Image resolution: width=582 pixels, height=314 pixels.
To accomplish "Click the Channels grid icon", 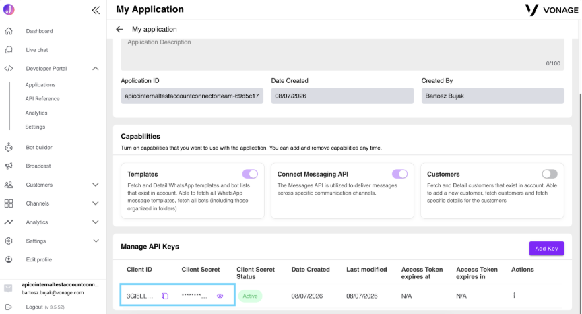I will (9, 203).
